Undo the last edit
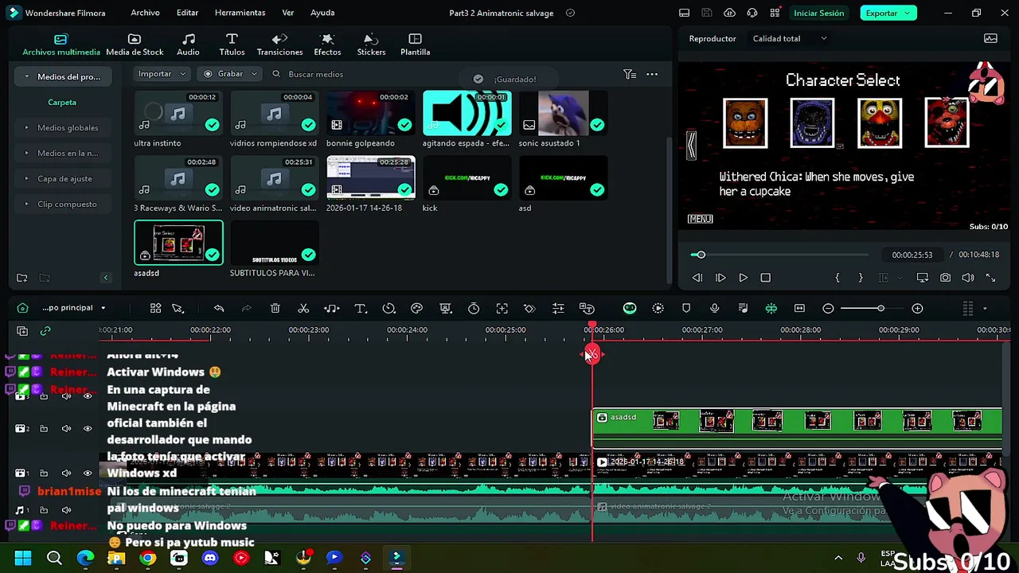 219,308
